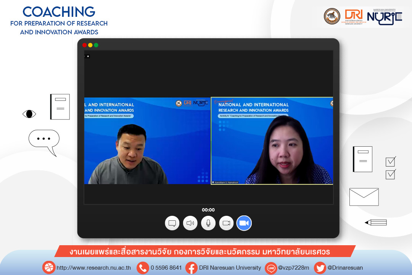
Task: Click the blue video camera button
Action: point(244,223)
